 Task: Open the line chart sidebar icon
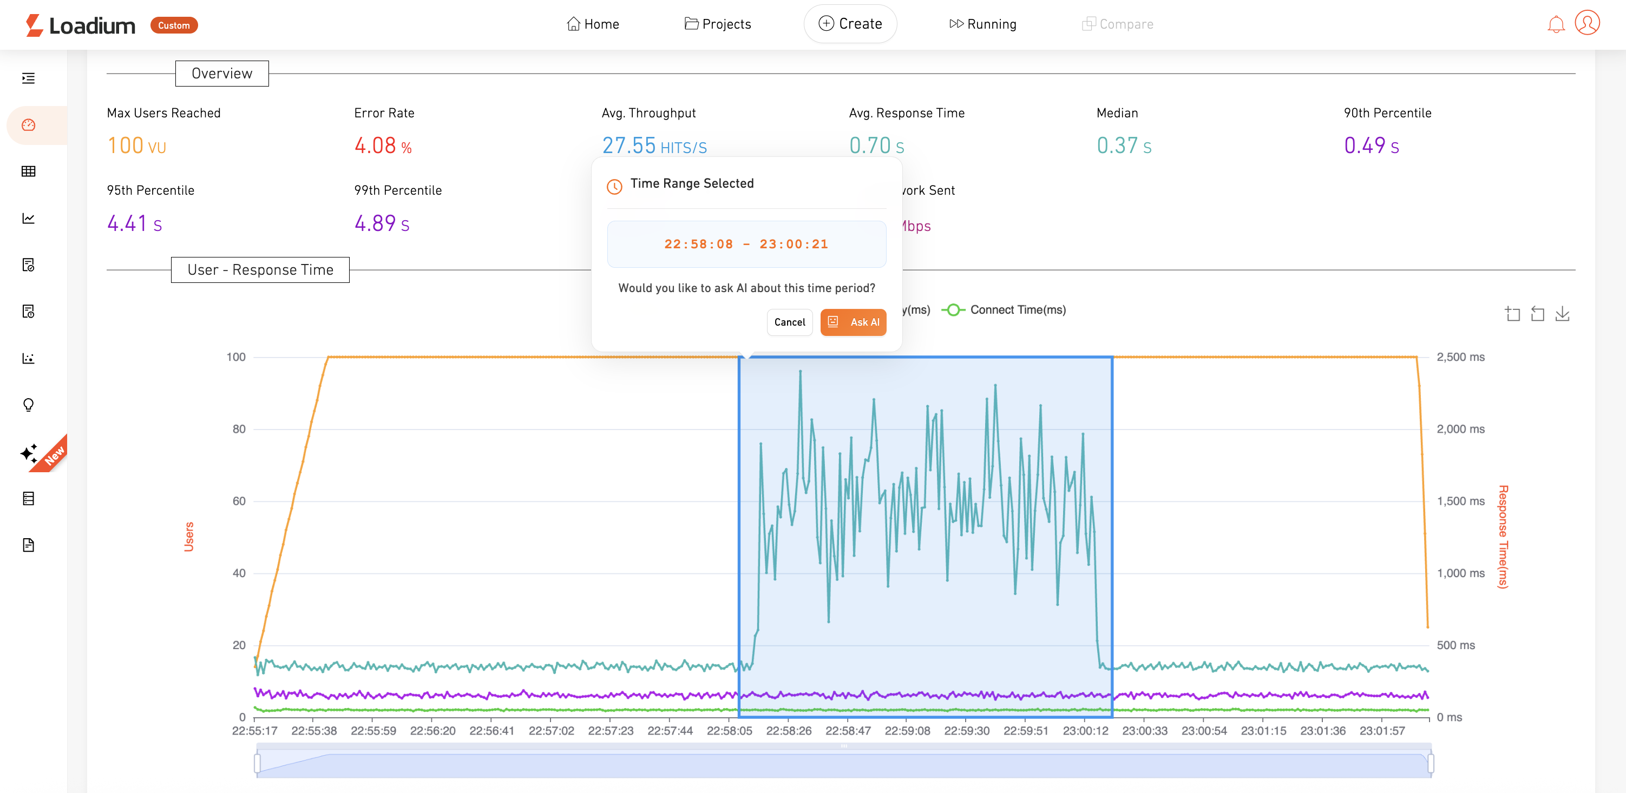[28, 219]
